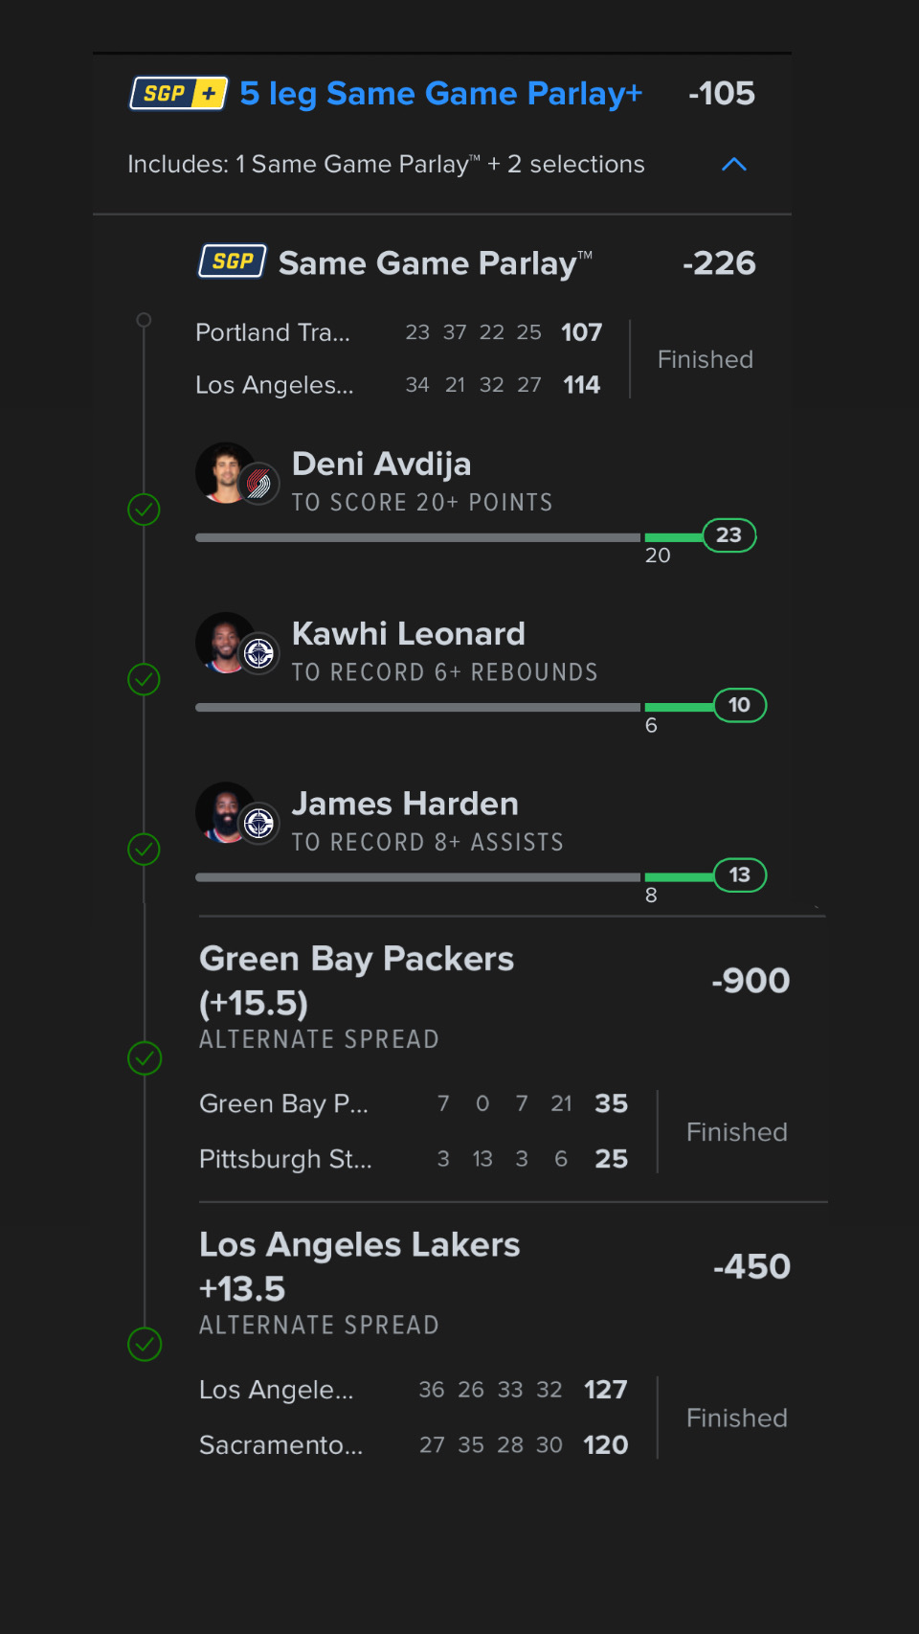Image resolution: width=919 pixels, height=1634 pixels.
Task: Click the green checkmark for Deni Avdija leg
Action: pos(144,510)
